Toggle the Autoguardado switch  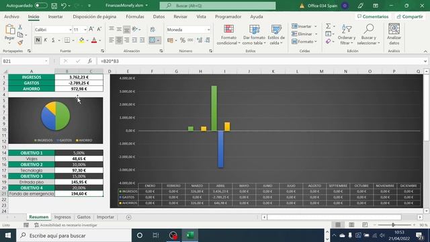pos(41,5)
